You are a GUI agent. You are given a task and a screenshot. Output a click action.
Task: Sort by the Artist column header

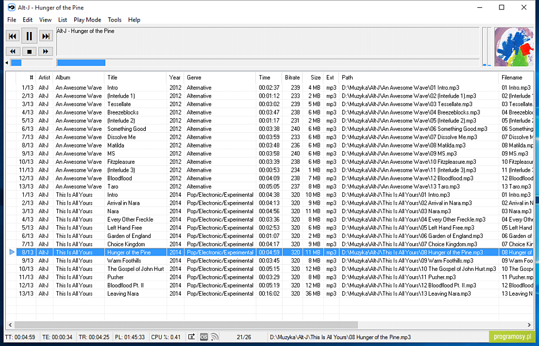(x=44, y=78)
